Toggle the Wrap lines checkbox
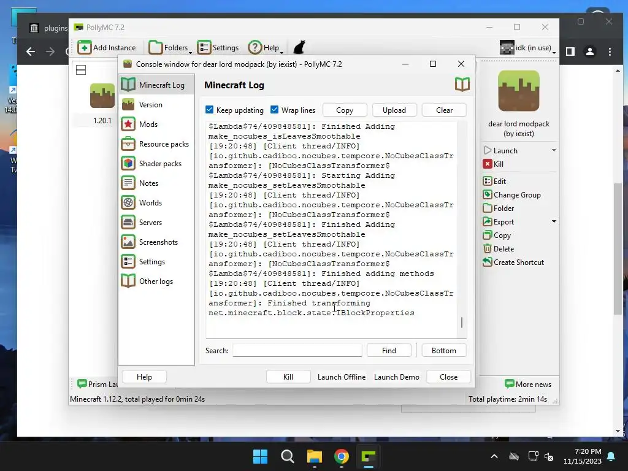This screenshot has width=628, height=471. tap(274, 110)
